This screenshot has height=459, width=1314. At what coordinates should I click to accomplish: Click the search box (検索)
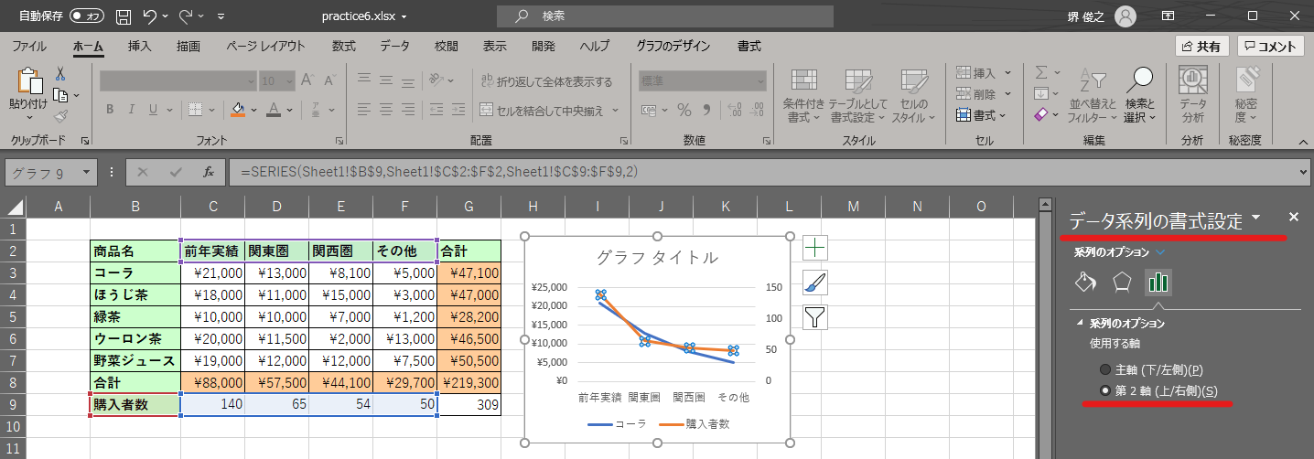665,16
